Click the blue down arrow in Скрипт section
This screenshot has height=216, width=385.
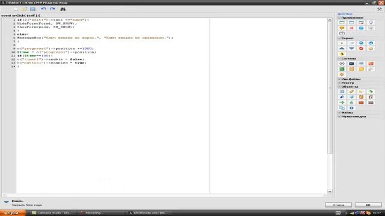click(351, 49)
